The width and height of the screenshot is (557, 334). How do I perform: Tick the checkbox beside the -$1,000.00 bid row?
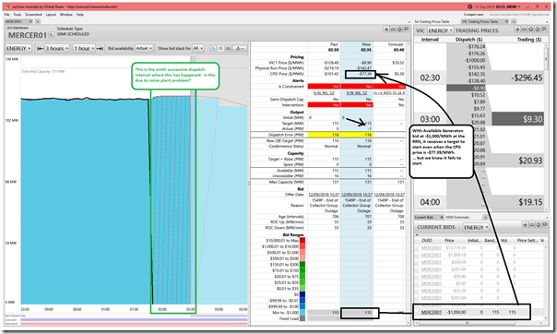pyautogui.click(x=417, y=313)
